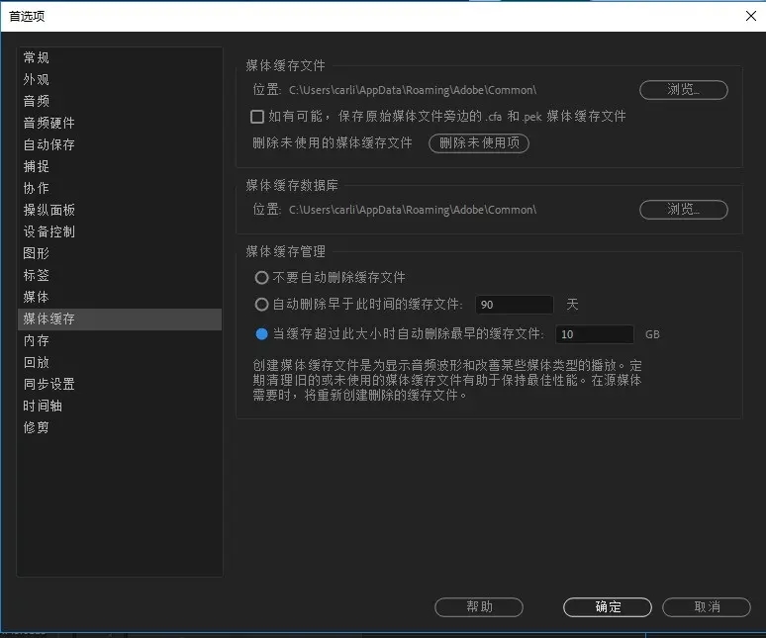The image size is (766, 638).
Task: Select 操纵面板 in the sidebar
Action: tap(119, 210)
